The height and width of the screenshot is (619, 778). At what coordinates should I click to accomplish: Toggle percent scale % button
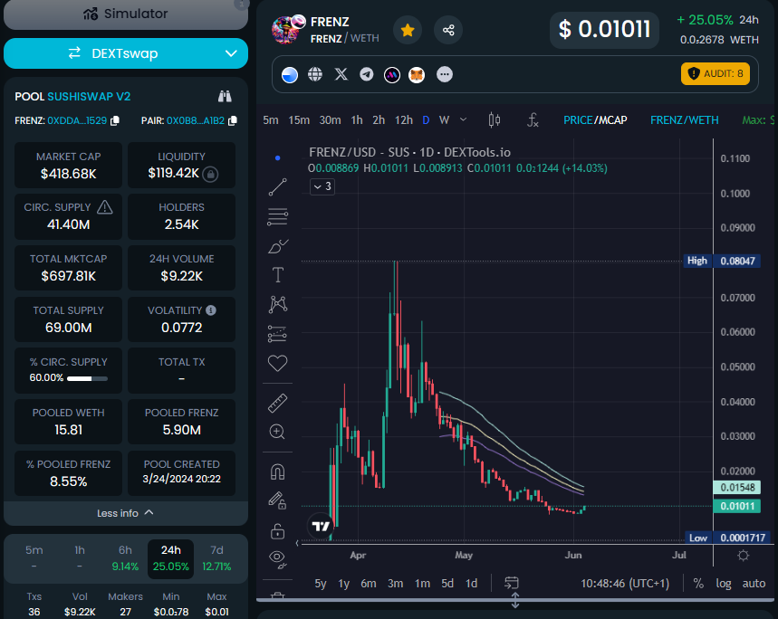698,584
